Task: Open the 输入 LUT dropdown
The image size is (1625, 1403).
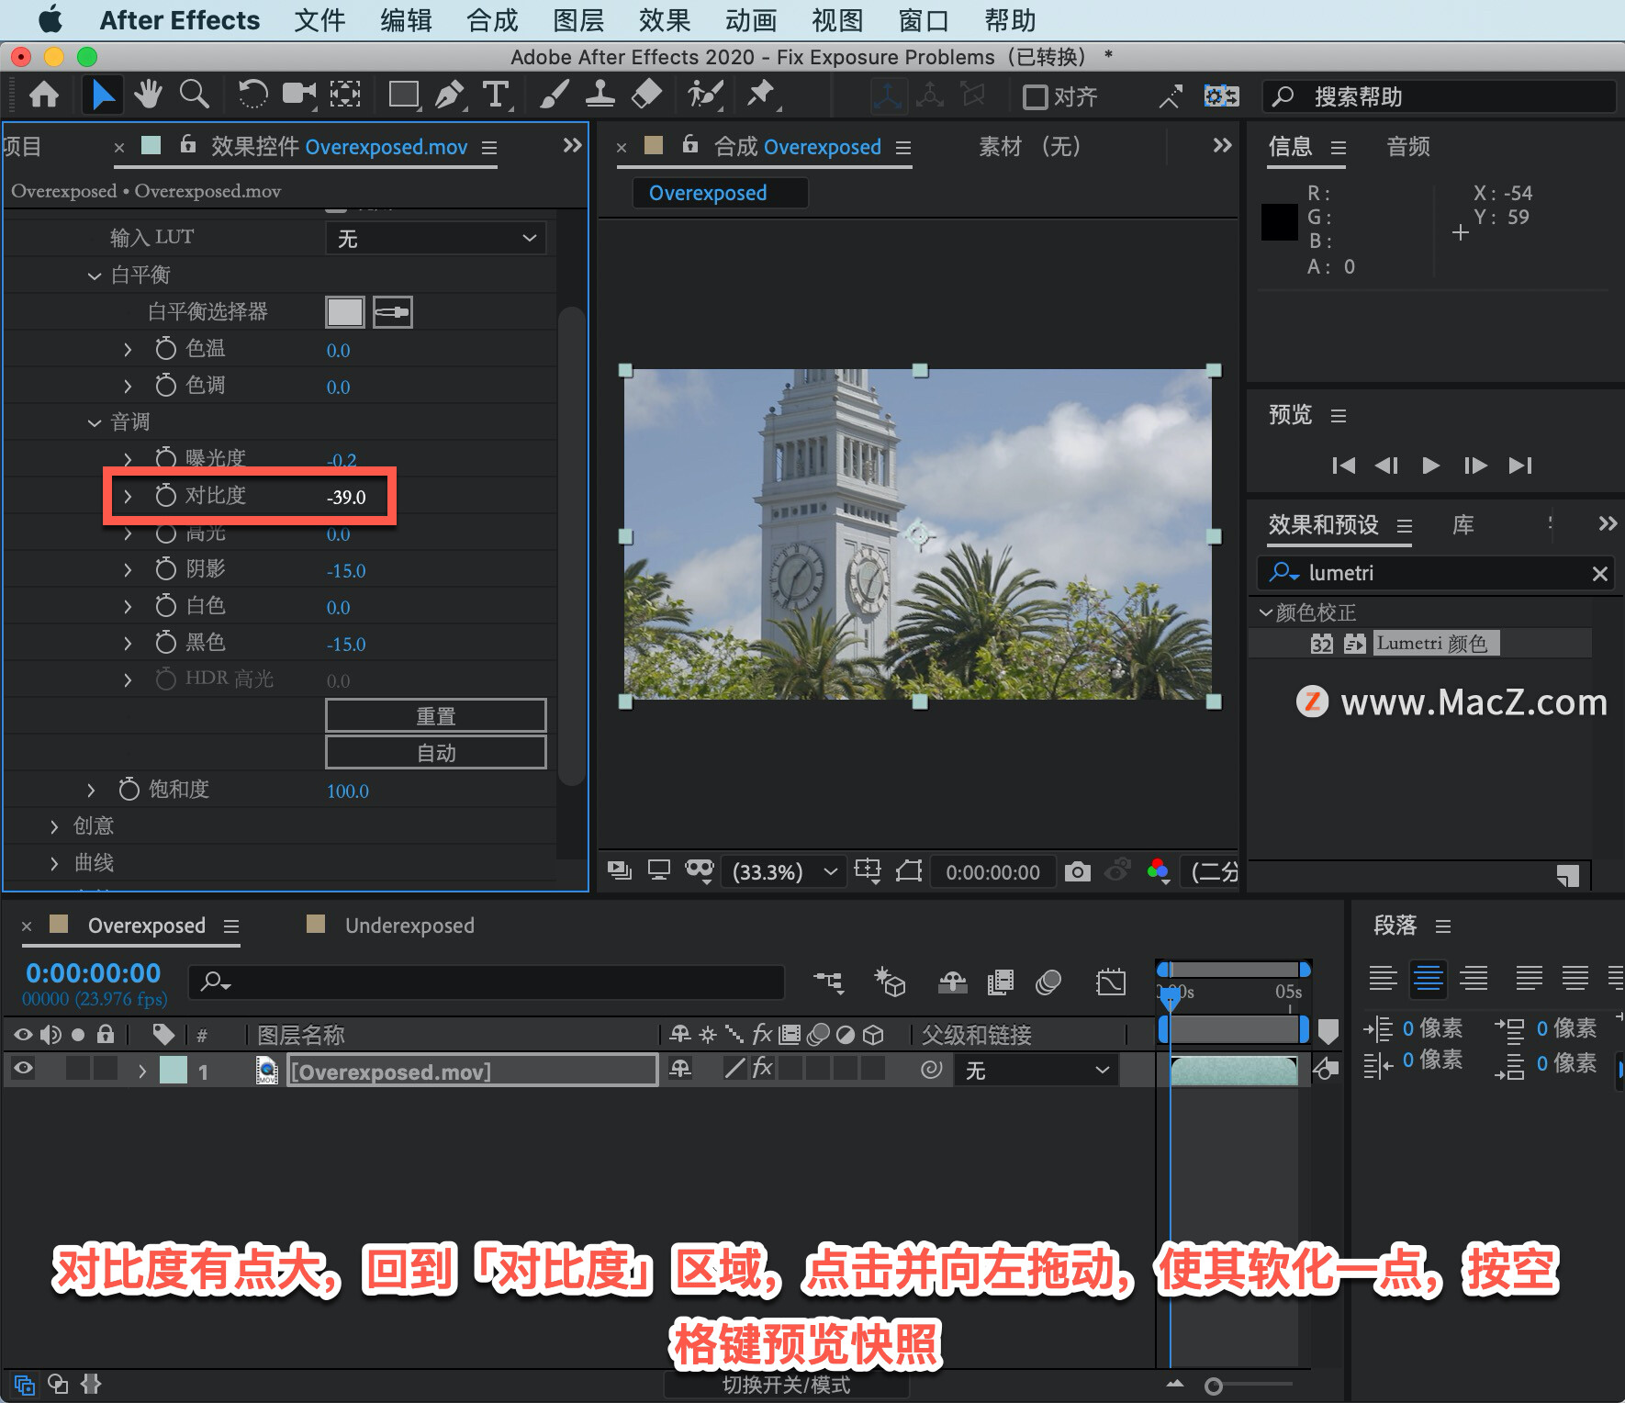Action: click(x=436, y=239)
